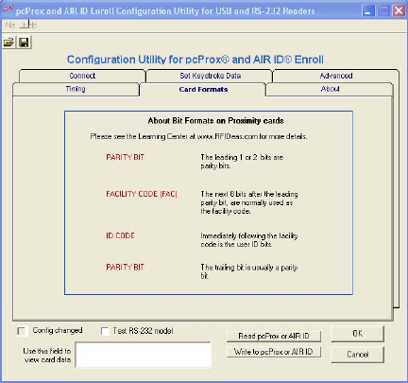
Task: Switch to the Connect tab
Action: (x=82, y=76)
